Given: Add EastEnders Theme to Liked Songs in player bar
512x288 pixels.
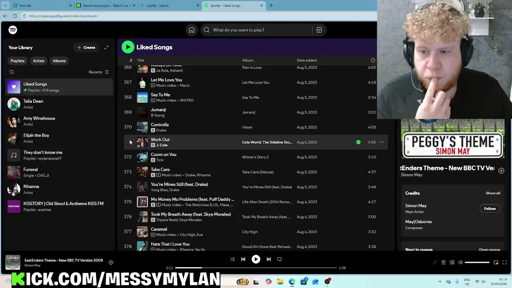Looking at the screenshot, I should pyautogui.click(x=111, y=262).
